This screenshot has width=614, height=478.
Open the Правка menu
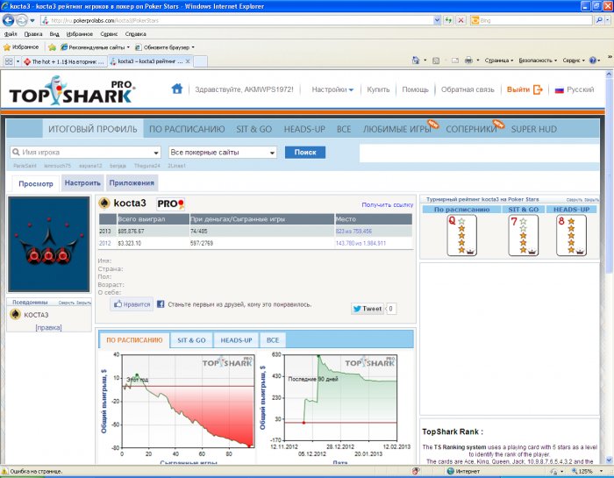(33, 34)
